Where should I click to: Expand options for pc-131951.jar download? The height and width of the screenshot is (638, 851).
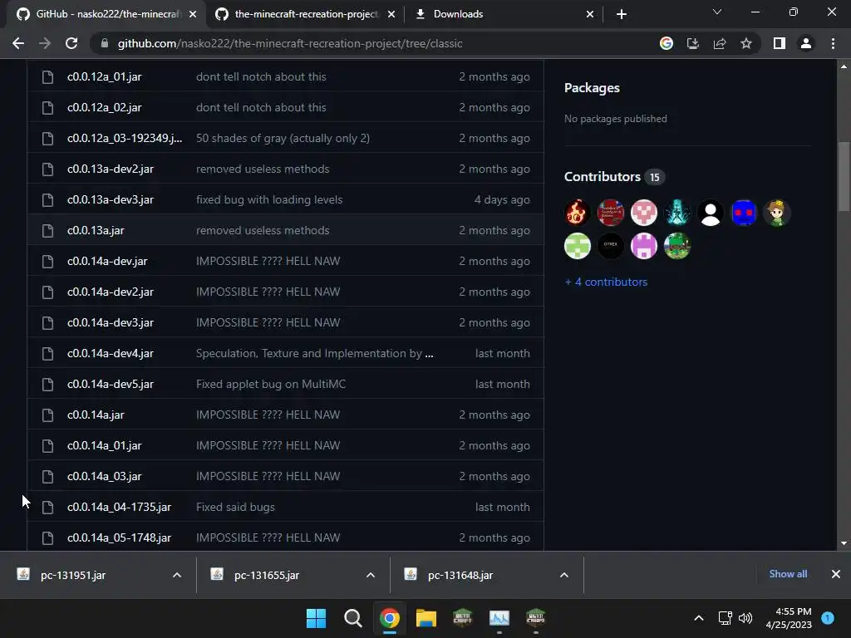tap(177, 575)
